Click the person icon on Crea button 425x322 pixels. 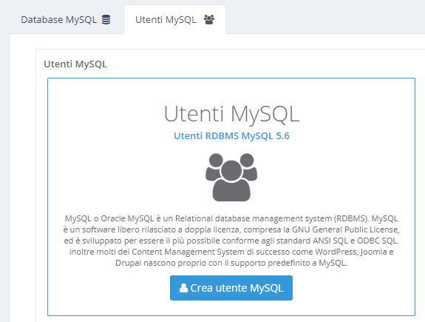tap(183, 288)
